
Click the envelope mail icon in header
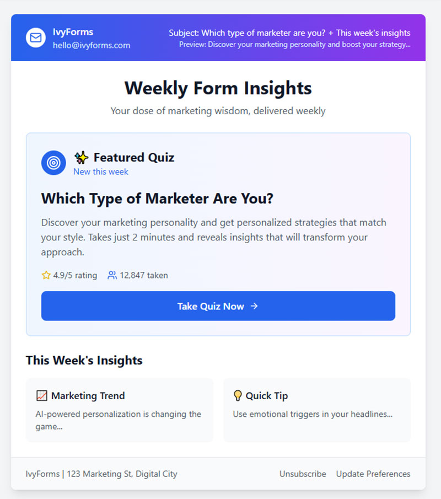click(x=36, y=37)
